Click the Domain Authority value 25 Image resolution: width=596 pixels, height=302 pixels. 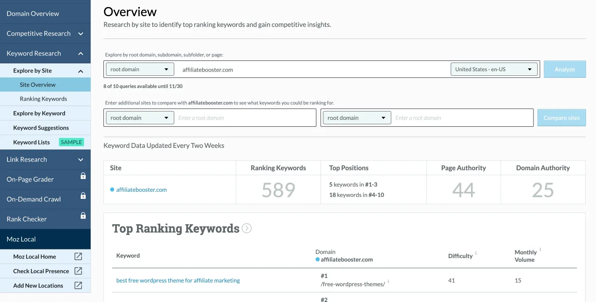(543, 190)
